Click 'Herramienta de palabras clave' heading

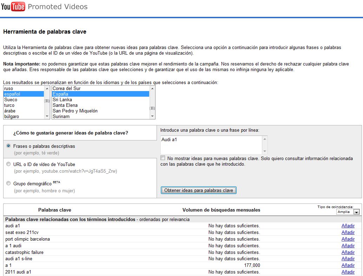[45, 32]
